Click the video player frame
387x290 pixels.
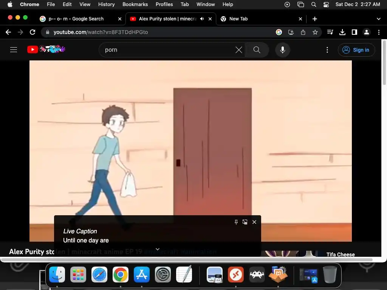(190, 151)
